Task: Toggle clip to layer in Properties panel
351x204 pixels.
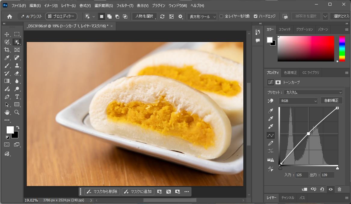Action: (304, 189)
